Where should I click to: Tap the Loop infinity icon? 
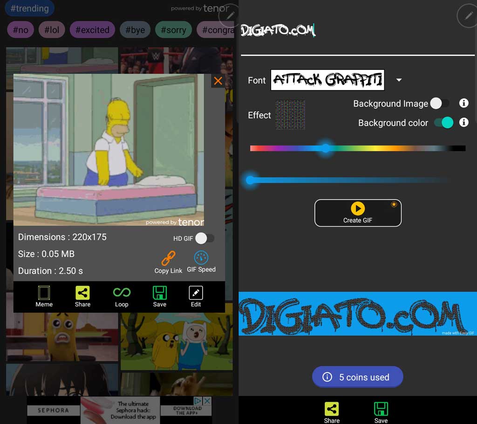coord(122,296)
